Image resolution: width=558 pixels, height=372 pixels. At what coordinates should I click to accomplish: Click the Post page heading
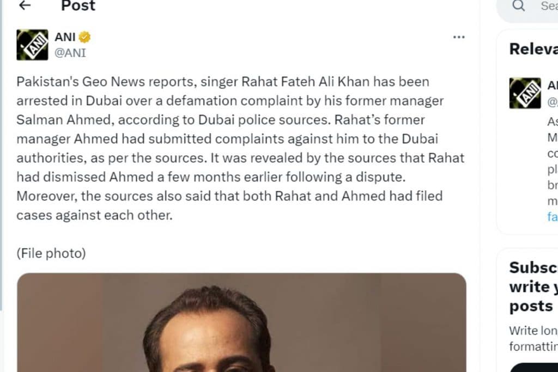click(x=78, y=6)
